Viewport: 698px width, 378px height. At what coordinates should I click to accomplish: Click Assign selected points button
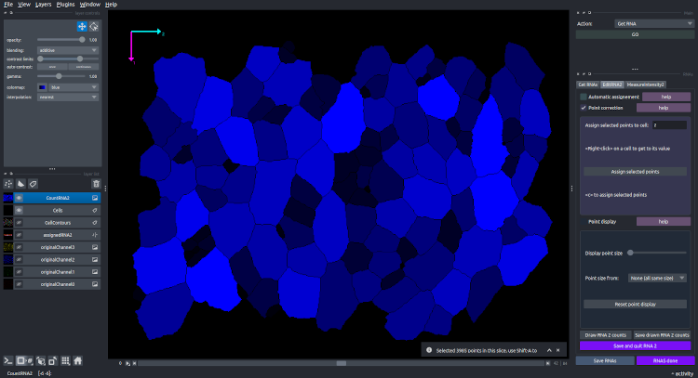636,172
